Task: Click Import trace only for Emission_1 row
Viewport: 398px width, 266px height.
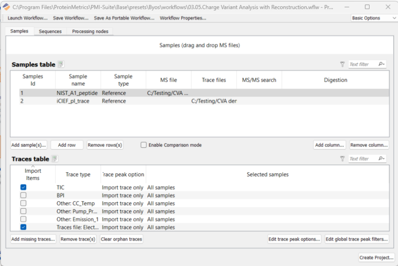Action: tap(123, 219)
